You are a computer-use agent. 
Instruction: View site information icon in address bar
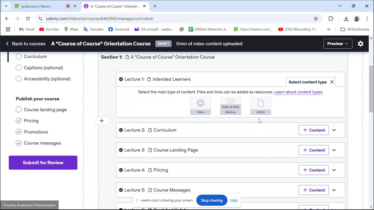40,18
